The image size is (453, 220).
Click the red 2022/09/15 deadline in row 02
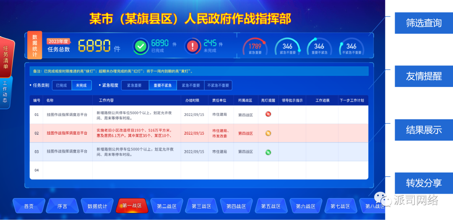194,133
